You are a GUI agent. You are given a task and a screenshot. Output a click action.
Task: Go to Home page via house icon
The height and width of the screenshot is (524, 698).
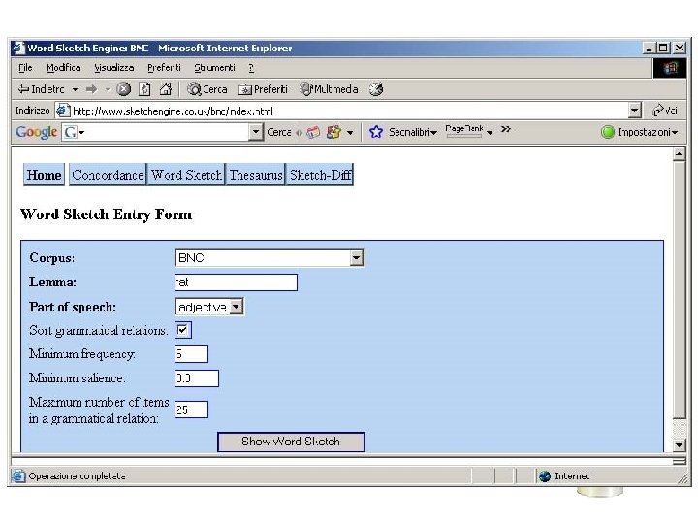pos(166,89)
